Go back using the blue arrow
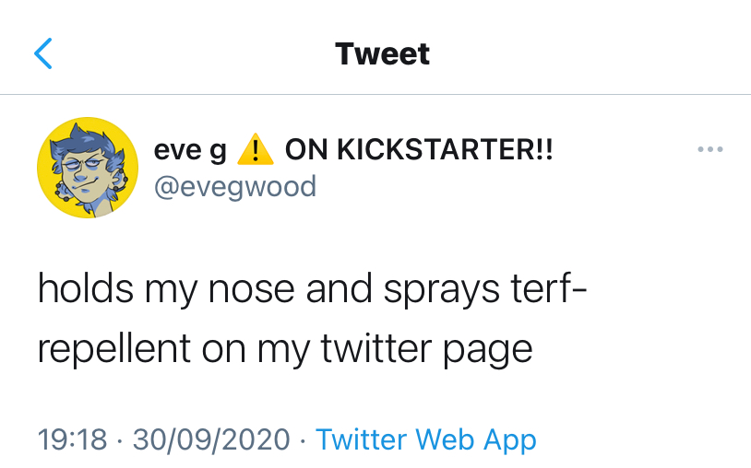The height and width of the screenshot is (468, 751). (x=43, y=53)
